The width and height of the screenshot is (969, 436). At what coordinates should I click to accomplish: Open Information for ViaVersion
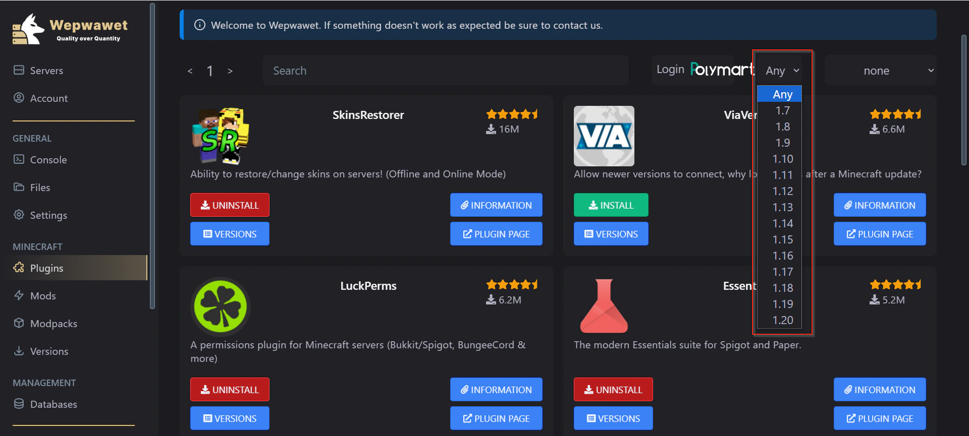(880, 205)
